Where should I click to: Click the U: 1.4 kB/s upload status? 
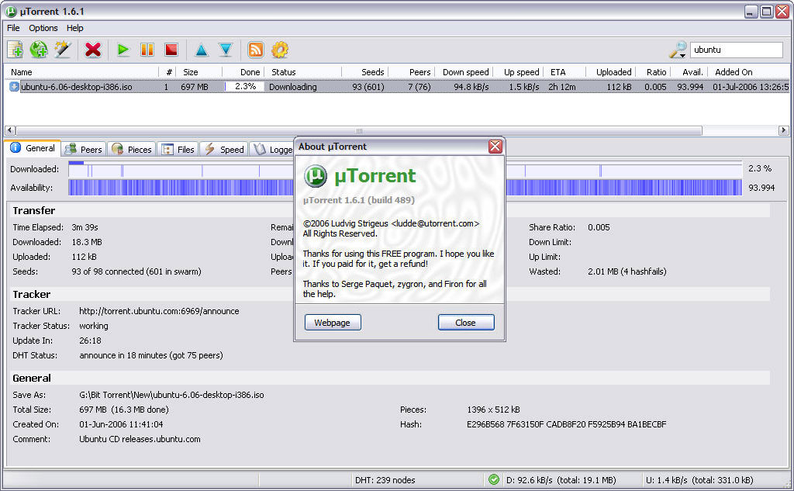click(x=699, y=480)
